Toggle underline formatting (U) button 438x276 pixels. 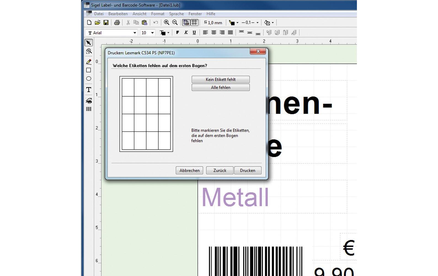pyautogui.click(x=194, y=33)
